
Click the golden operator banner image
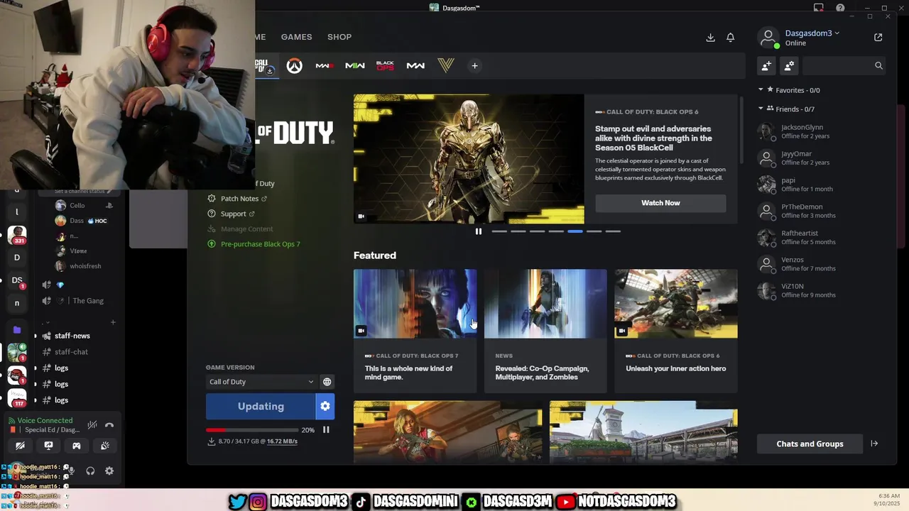coord(469,159)
